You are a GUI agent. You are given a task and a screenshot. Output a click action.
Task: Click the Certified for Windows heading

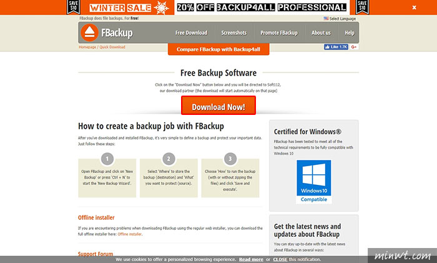pos(307,132)
